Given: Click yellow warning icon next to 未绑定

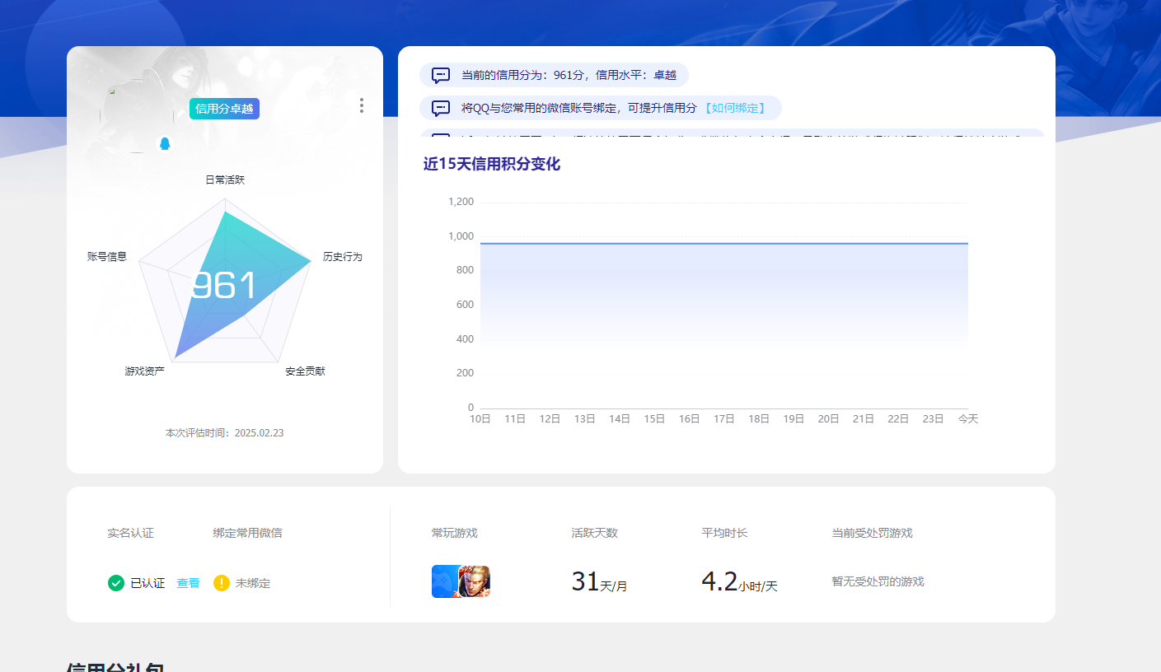Looking at the screenshot, I should tap(222, 583).
